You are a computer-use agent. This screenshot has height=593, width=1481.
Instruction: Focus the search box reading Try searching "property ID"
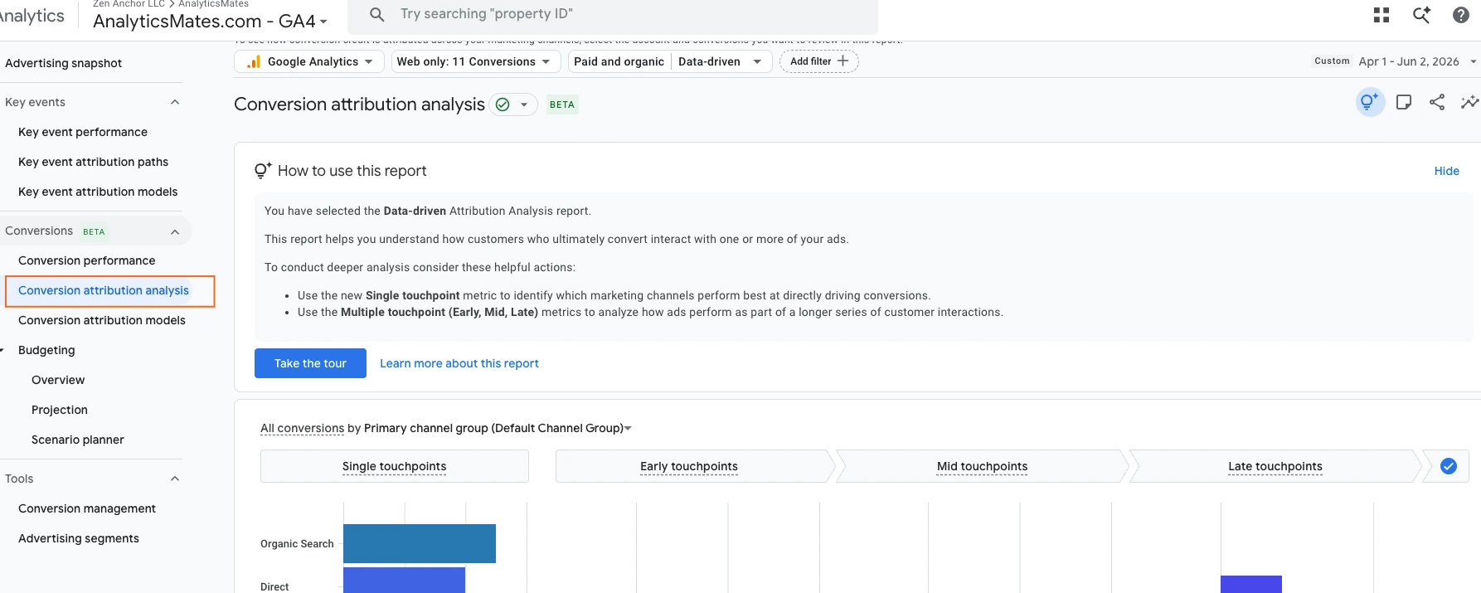pyautogui.click(x=613, y=15)
